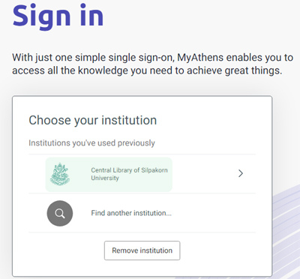
Task: Select the green highlighted institution tile
Action: coord(109,175)
